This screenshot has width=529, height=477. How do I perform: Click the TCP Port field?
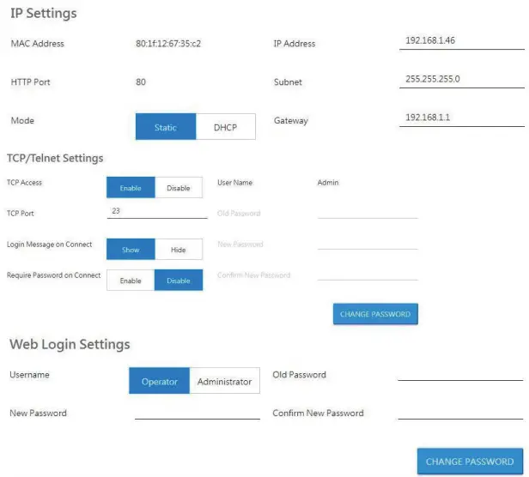157,212
